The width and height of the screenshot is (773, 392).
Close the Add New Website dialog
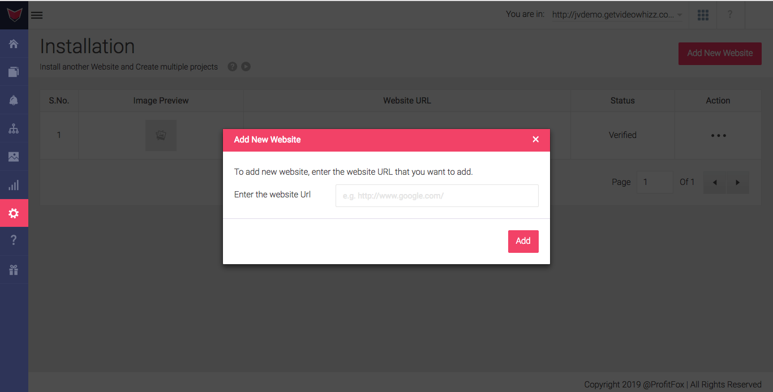pyautogui.click(x=535, y=140)
